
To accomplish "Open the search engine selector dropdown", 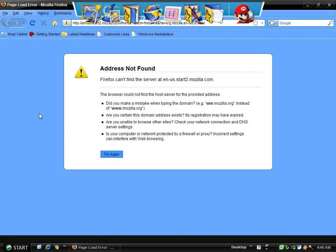I will (x=273, y=23).
